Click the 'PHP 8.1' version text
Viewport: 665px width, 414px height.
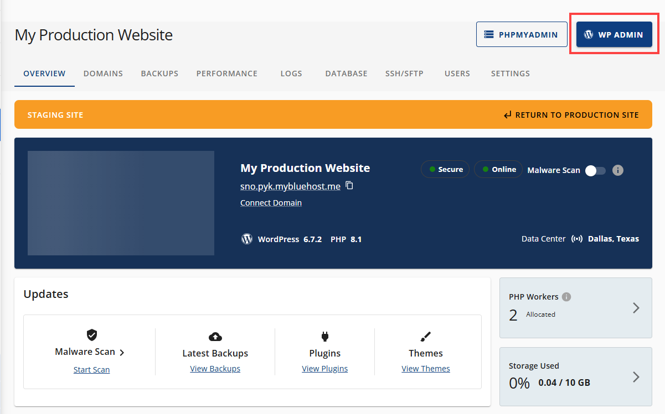click(346, 239)
